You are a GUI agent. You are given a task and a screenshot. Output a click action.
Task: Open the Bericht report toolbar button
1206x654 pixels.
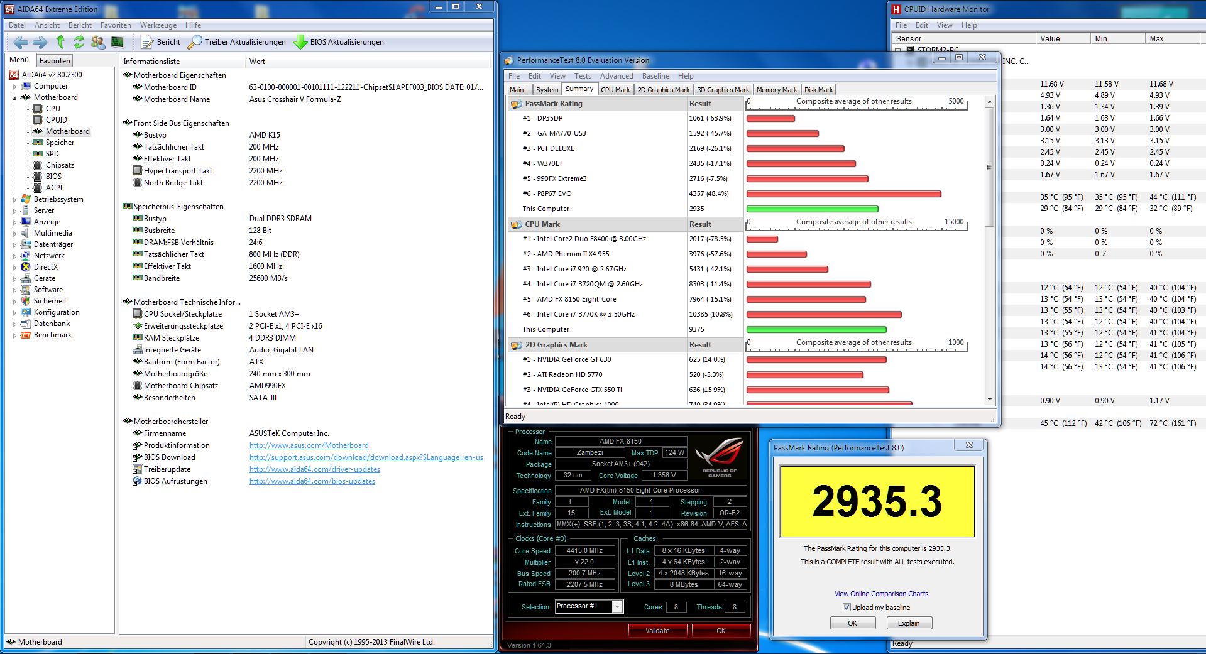[x=160, y=42]
